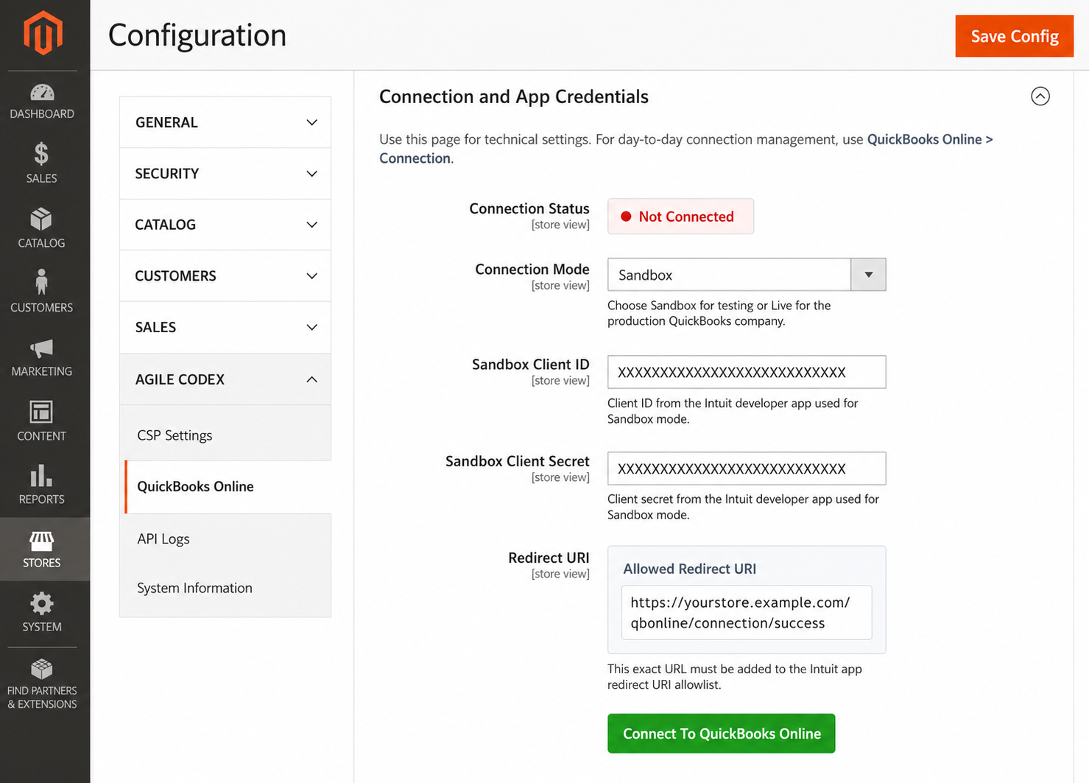
Task: Click the Not Connected status badge
Action: (x=680, y=217)
